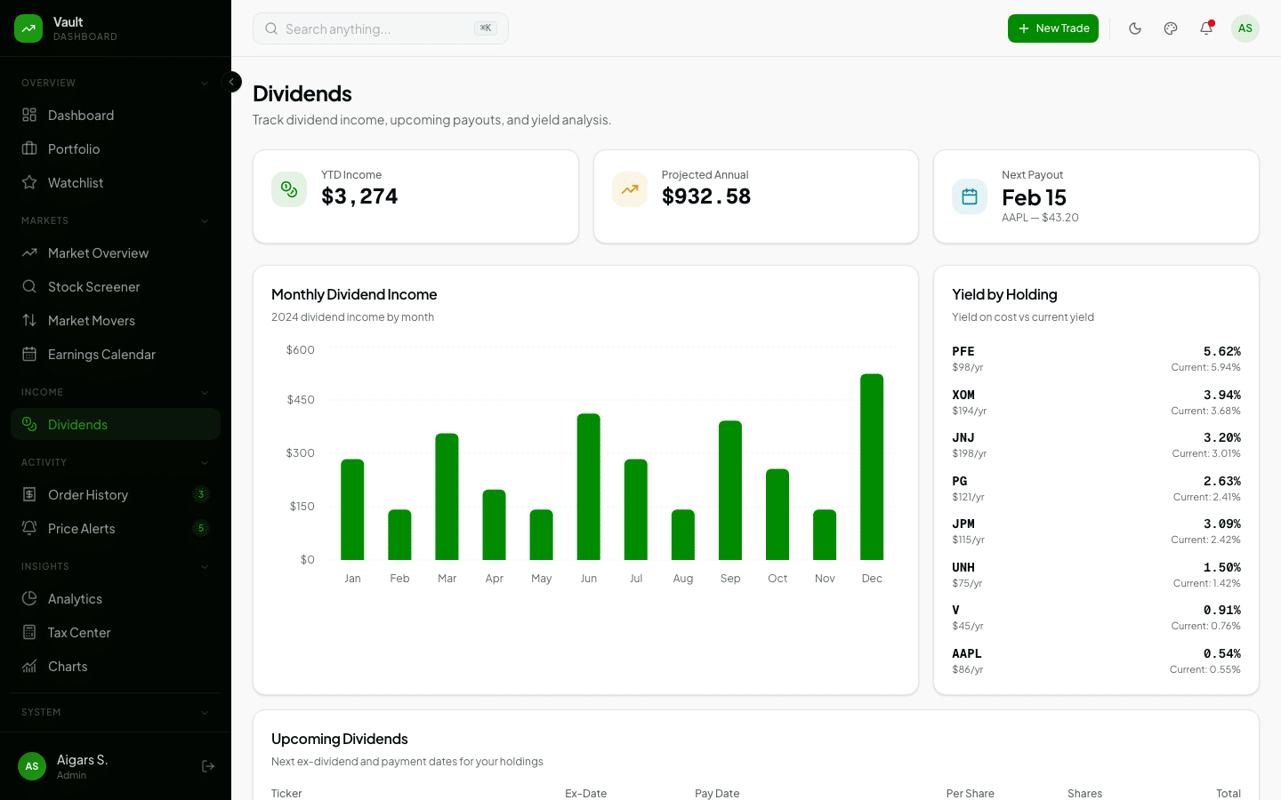The width and height of the screenshot is (1281, 800).
Task: Click the Market Movers icon
Action: (31, 320)
